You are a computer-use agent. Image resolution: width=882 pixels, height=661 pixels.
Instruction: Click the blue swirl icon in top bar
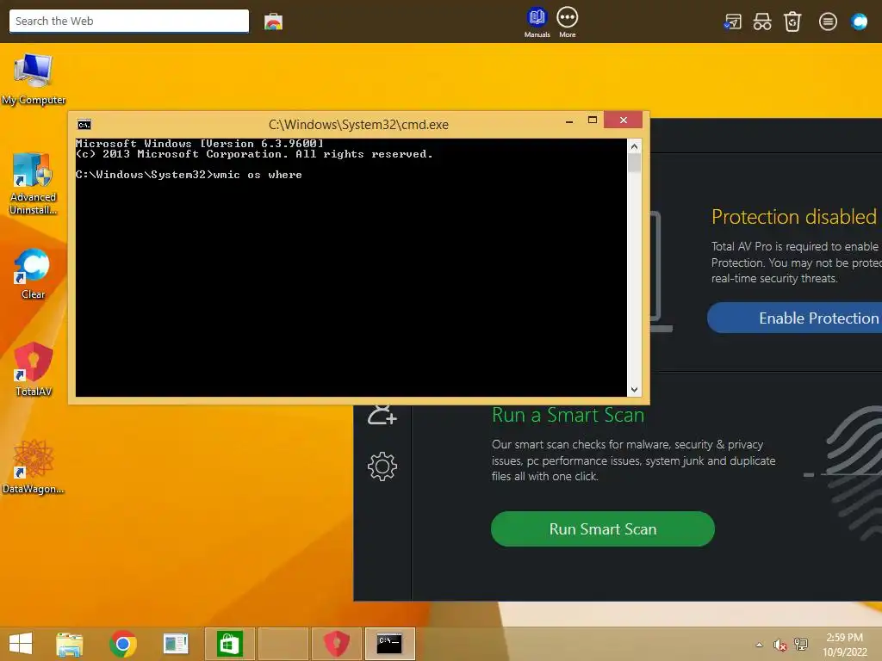point(859,22)
